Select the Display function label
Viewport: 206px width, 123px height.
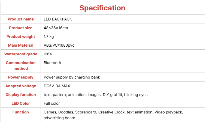(x=21, y=95)
